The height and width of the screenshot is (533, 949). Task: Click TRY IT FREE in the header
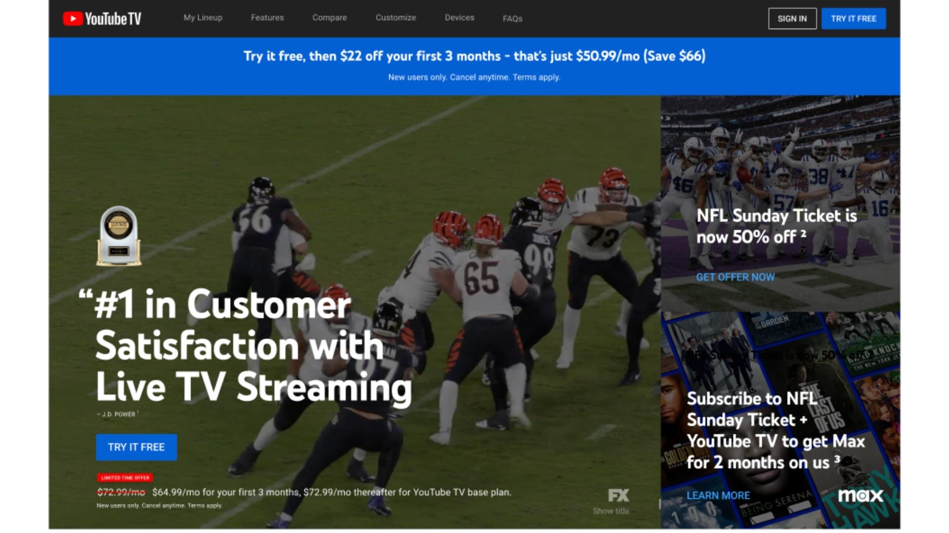(x=854, y=19)
